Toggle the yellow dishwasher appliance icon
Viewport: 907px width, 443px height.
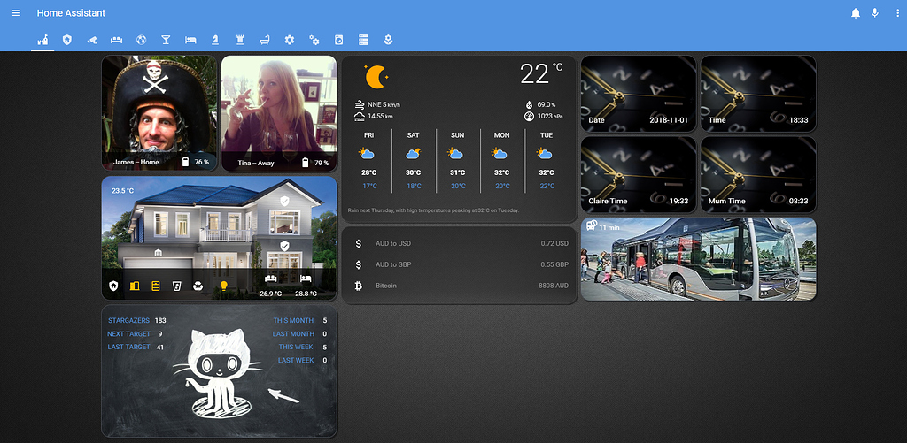(x=156, y=286)
